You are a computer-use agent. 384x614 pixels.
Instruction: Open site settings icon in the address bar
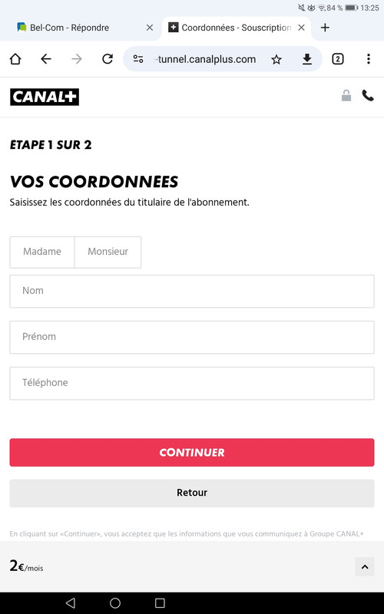coord(138,59)
